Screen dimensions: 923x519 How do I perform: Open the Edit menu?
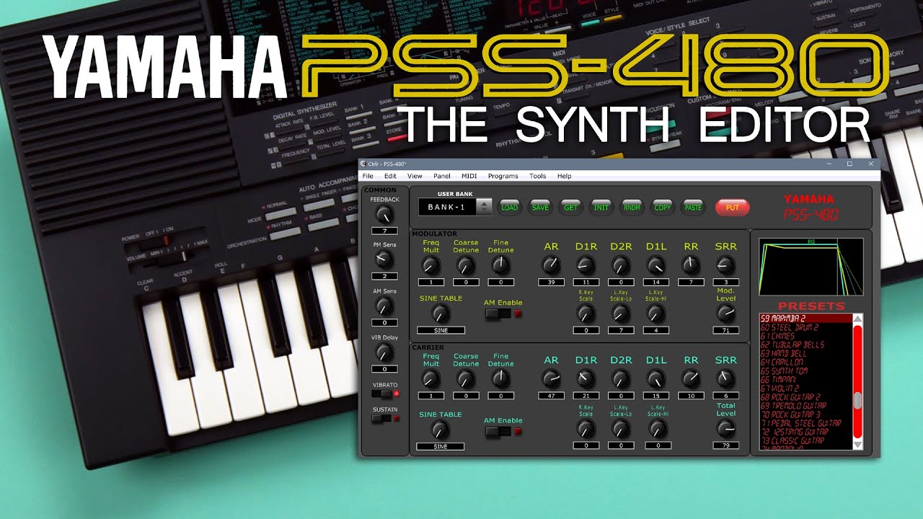pyautogui.click(x=390, y=176)
